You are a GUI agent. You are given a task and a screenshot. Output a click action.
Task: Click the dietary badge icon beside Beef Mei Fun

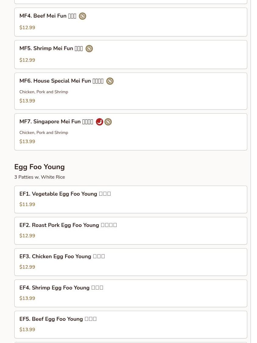(83, 16)
